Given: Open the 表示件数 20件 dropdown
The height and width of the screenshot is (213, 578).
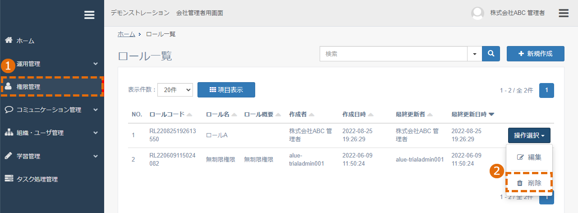Looking at the screenshot, I should [x=175, y=90].
